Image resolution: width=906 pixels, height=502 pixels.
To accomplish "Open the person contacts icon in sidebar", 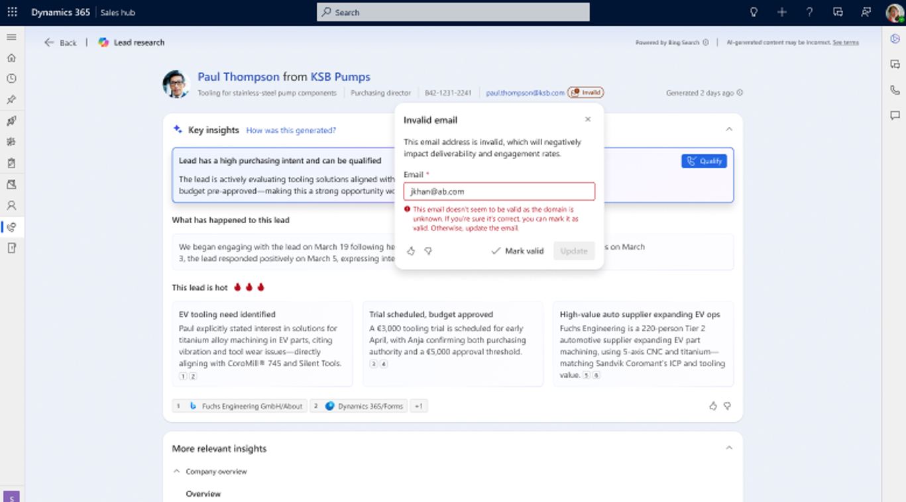I will 11,205.
